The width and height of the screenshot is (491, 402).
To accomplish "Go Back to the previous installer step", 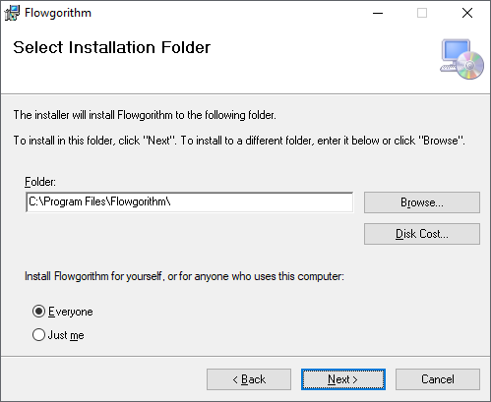I will point(249,379).
